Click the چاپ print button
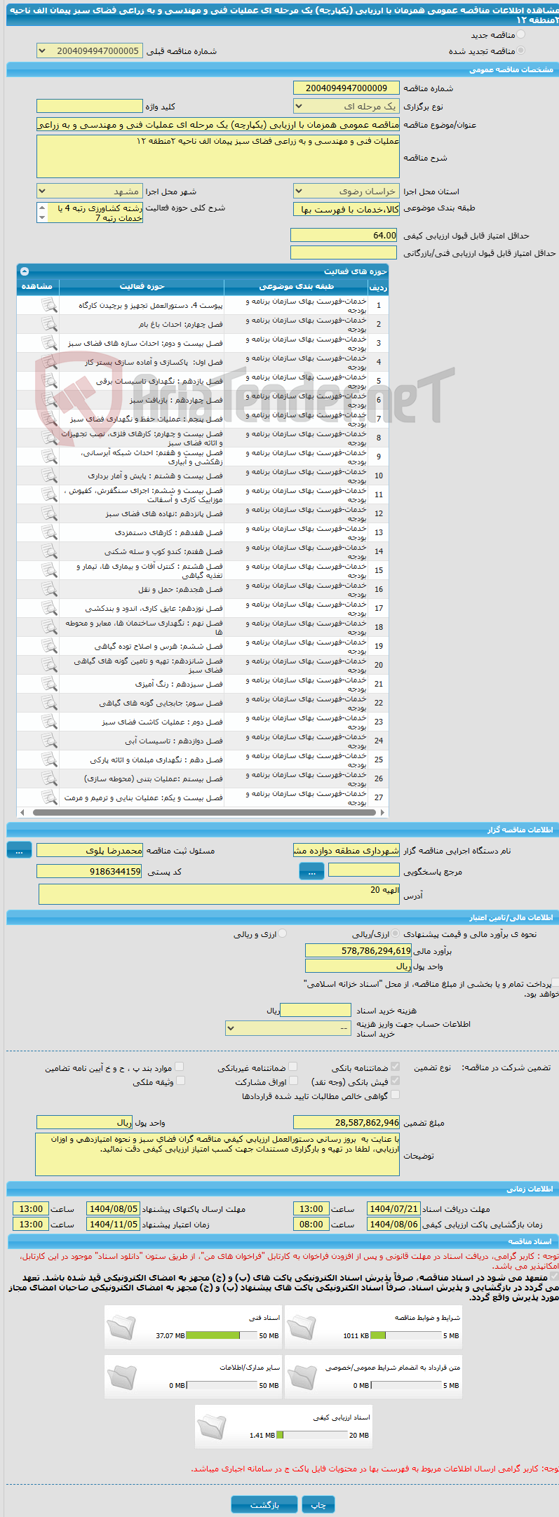Screen dimensions: 559x1517 click(x=318, y=1505)
